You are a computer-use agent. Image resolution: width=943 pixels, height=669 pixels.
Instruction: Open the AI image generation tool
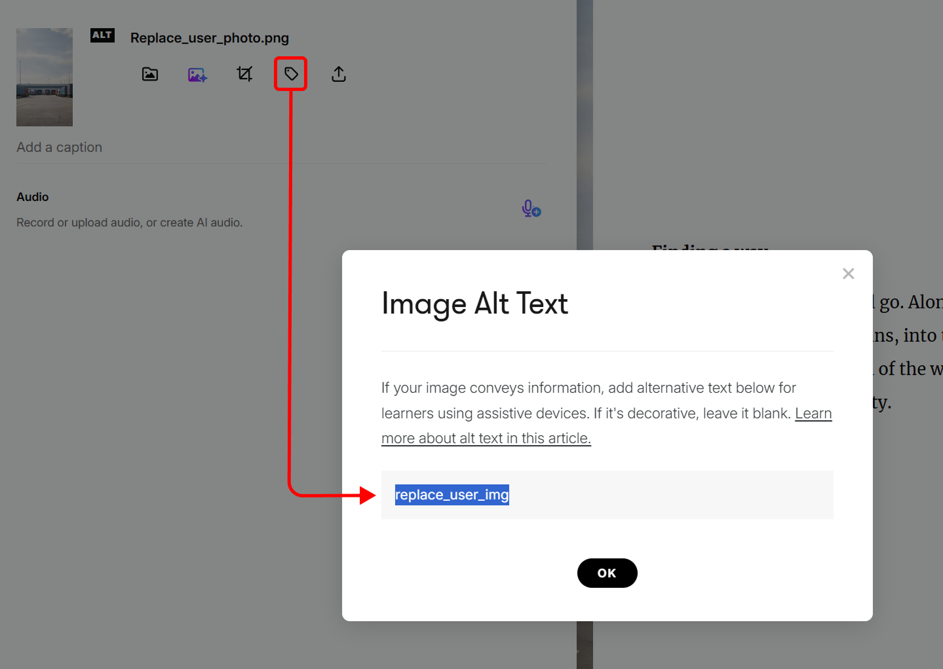point(197,75)
